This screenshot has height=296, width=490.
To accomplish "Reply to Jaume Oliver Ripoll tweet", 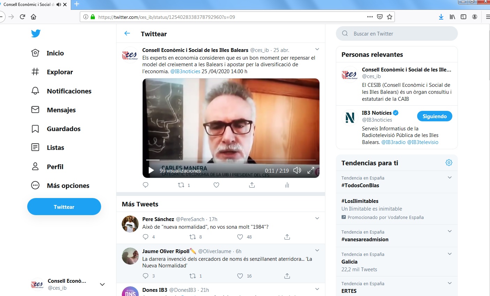I will (146, 276).
